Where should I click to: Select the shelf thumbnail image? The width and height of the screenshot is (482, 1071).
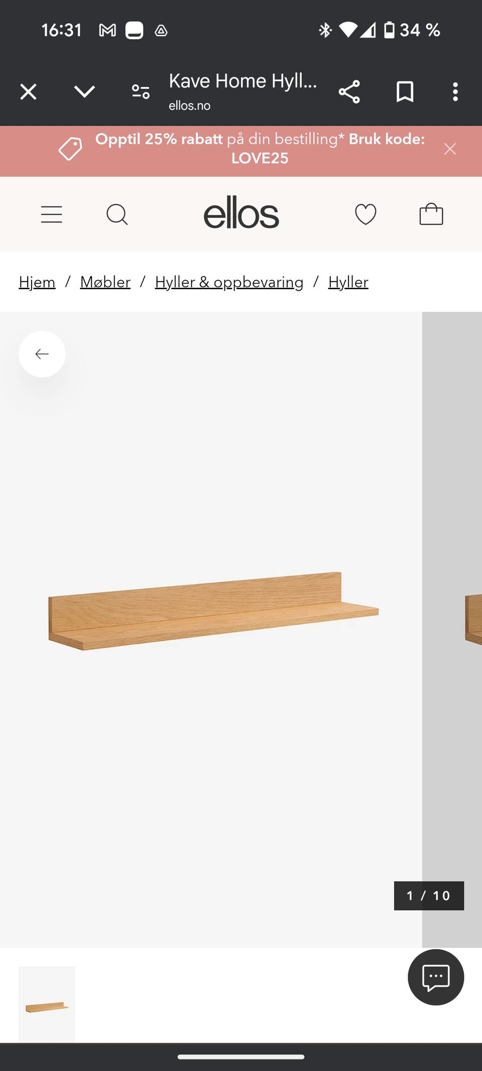tap(47, 1004)
